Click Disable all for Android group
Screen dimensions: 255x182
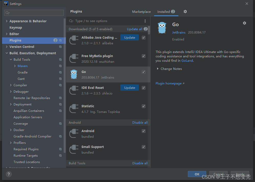pyautogui.click(x=140, y=123)
